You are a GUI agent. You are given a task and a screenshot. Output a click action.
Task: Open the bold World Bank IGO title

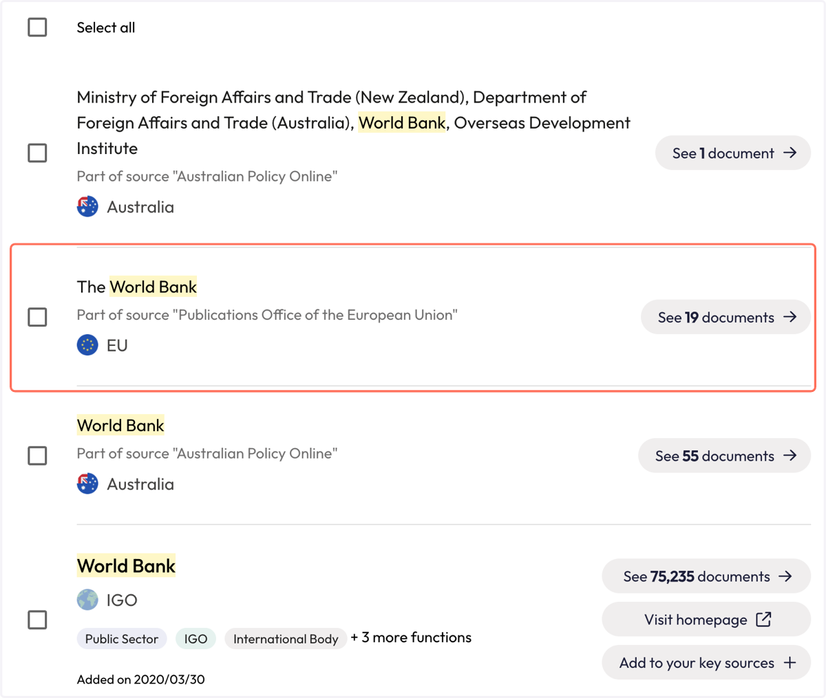(126, 566)
